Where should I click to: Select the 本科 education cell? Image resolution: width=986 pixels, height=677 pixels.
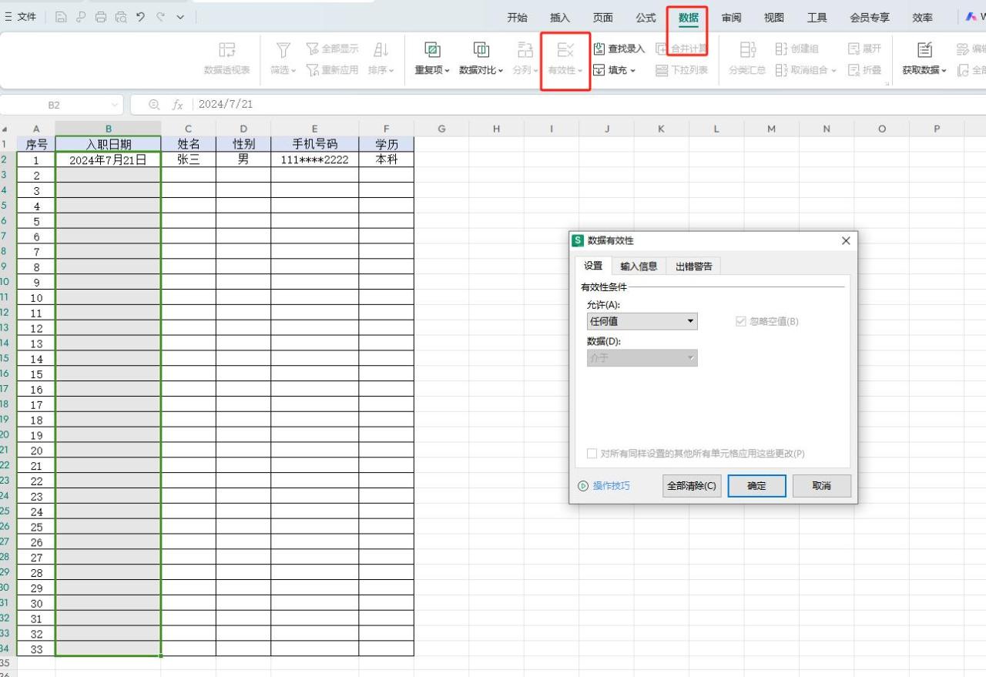click(x=386, y=159)
